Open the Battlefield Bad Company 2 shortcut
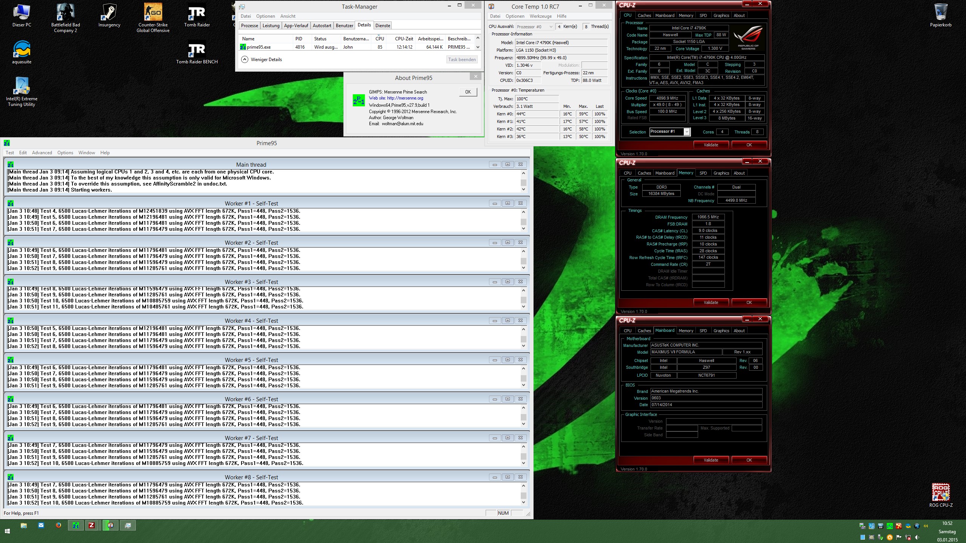 (65, 13)
